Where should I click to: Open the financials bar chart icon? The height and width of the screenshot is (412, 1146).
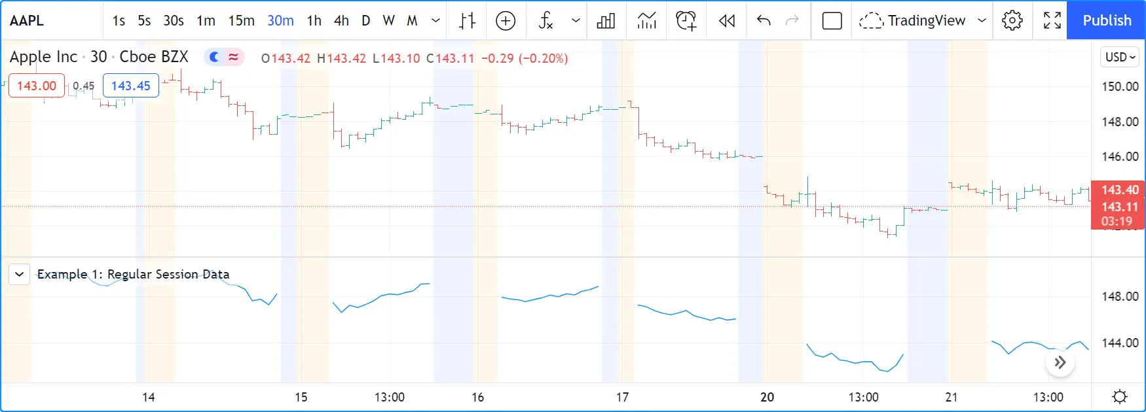(x=606, y=21)
